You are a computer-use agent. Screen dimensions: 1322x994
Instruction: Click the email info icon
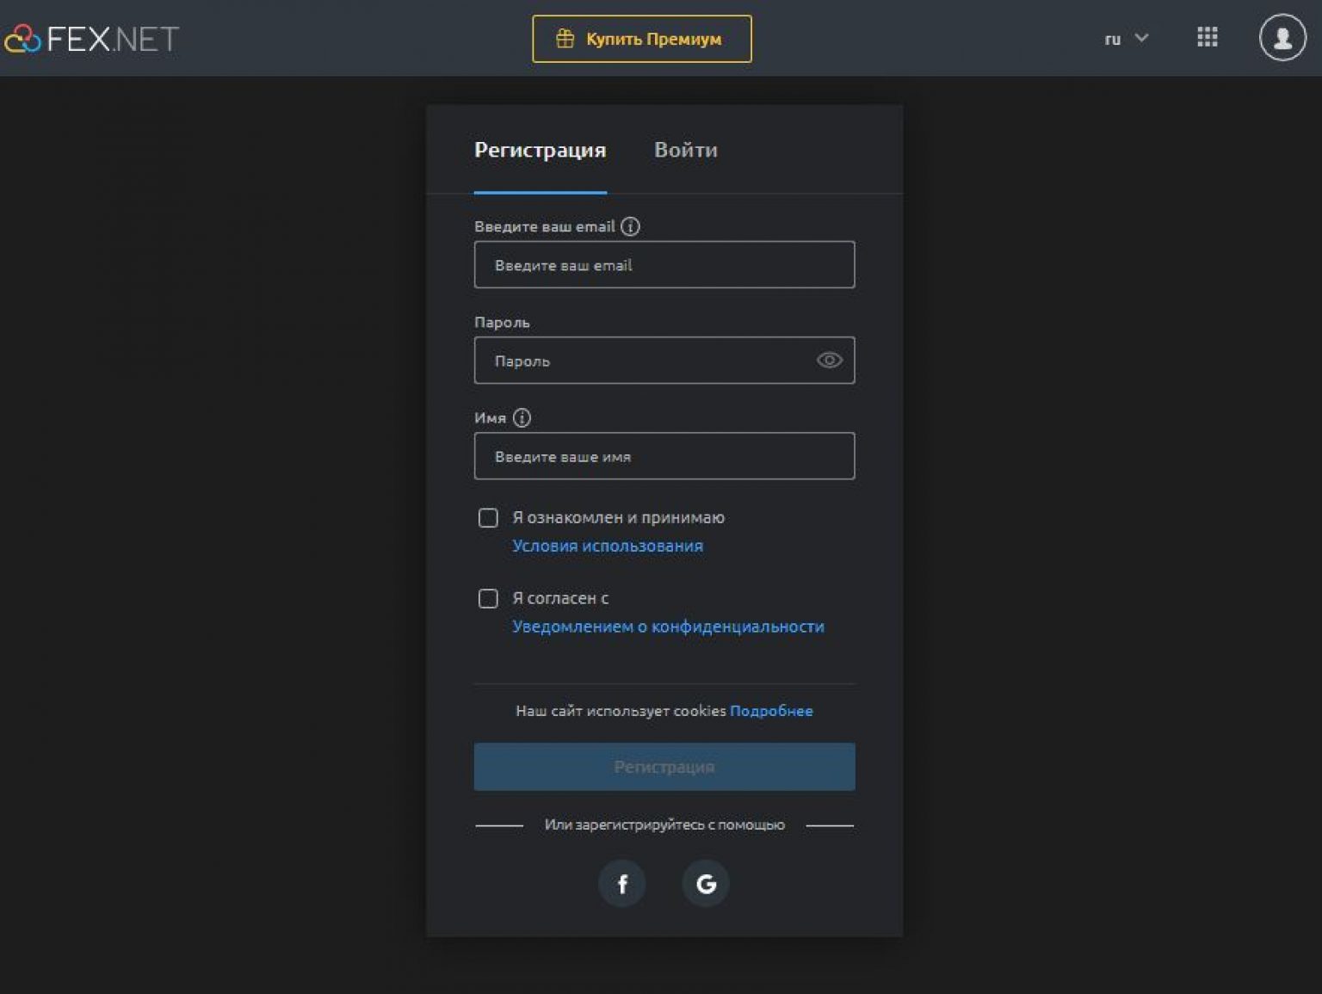click(630, 226)
